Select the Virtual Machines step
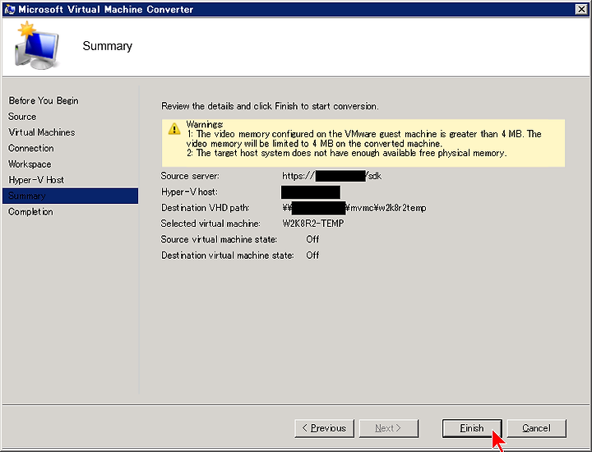Viewport: 592px width, 452px height. (x=42, y=132)
